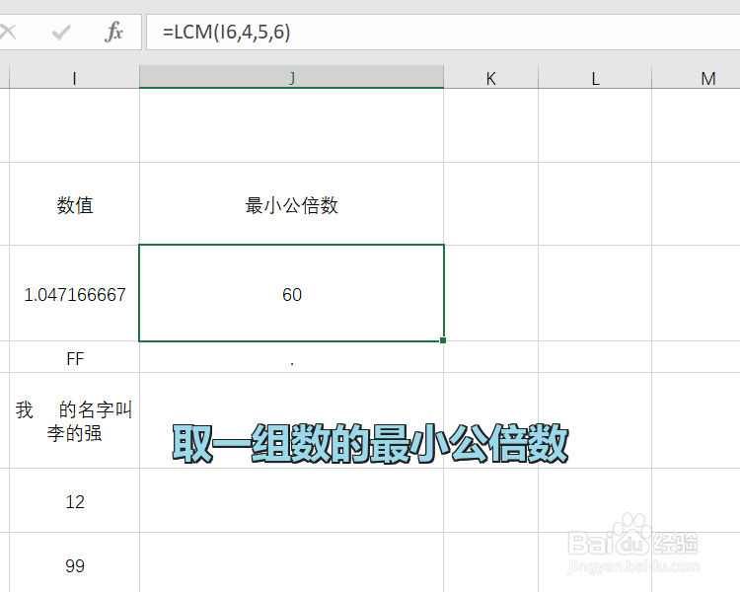Image resolution: width=740 pixels, height=592 pixels.
Task: Cancel the formula entry with X icon
Action: (8, 33)
